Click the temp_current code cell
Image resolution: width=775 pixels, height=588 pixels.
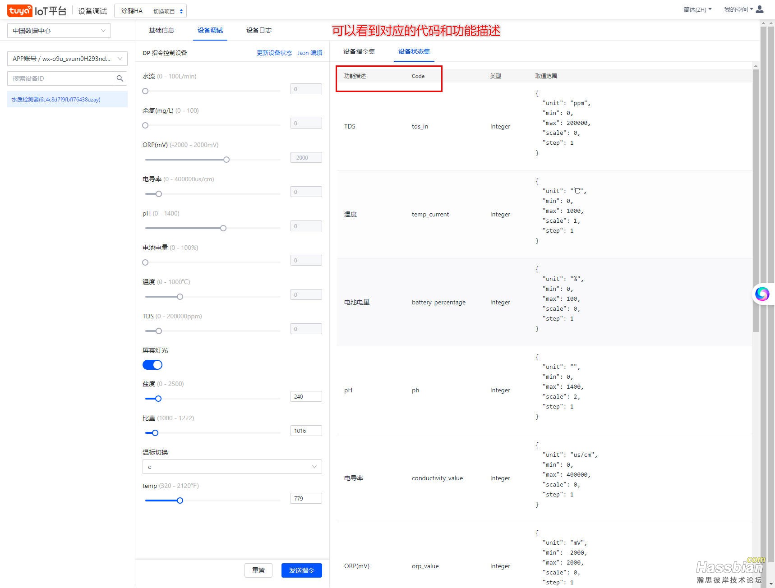coord(430,214)
